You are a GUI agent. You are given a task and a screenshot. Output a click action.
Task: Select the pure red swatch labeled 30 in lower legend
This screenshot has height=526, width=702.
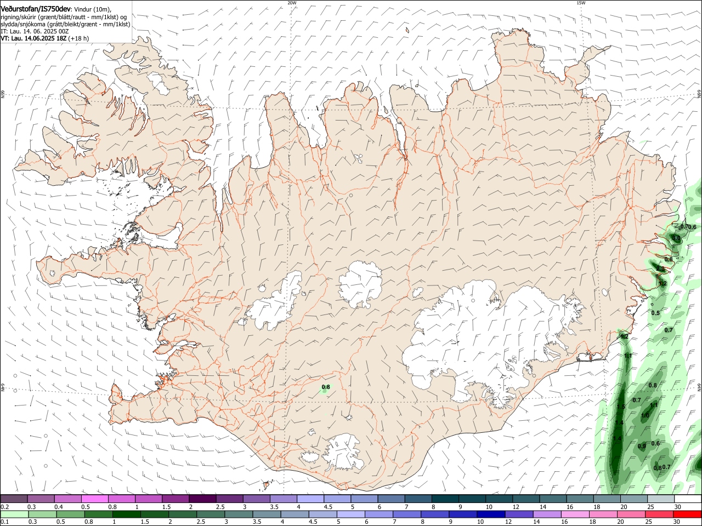[x=687, y=514]
